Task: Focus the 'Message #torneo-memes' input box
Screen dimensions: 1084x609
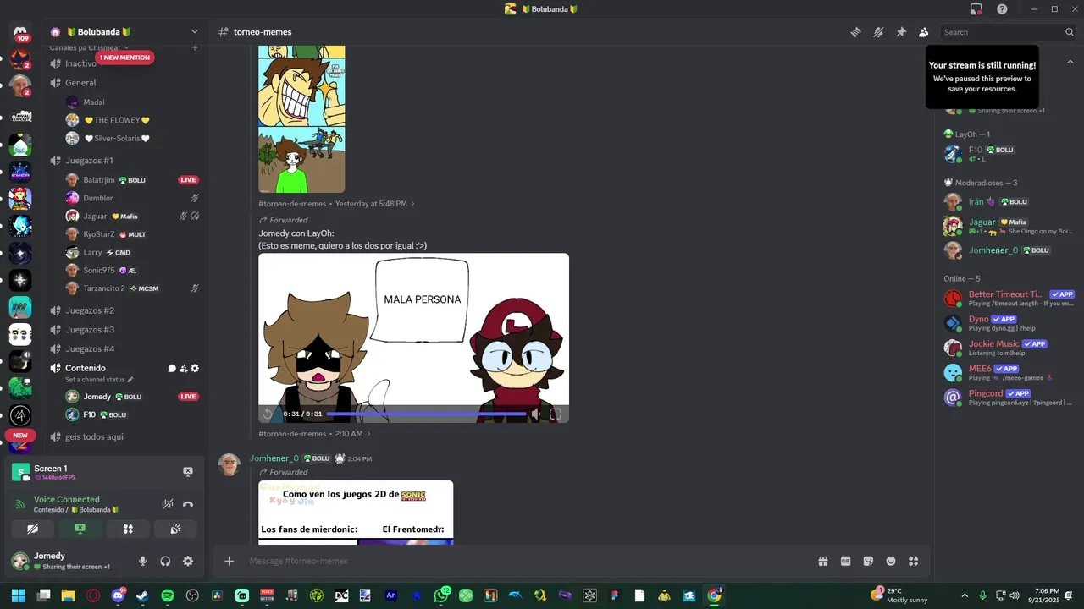Action: pos(525,561)
